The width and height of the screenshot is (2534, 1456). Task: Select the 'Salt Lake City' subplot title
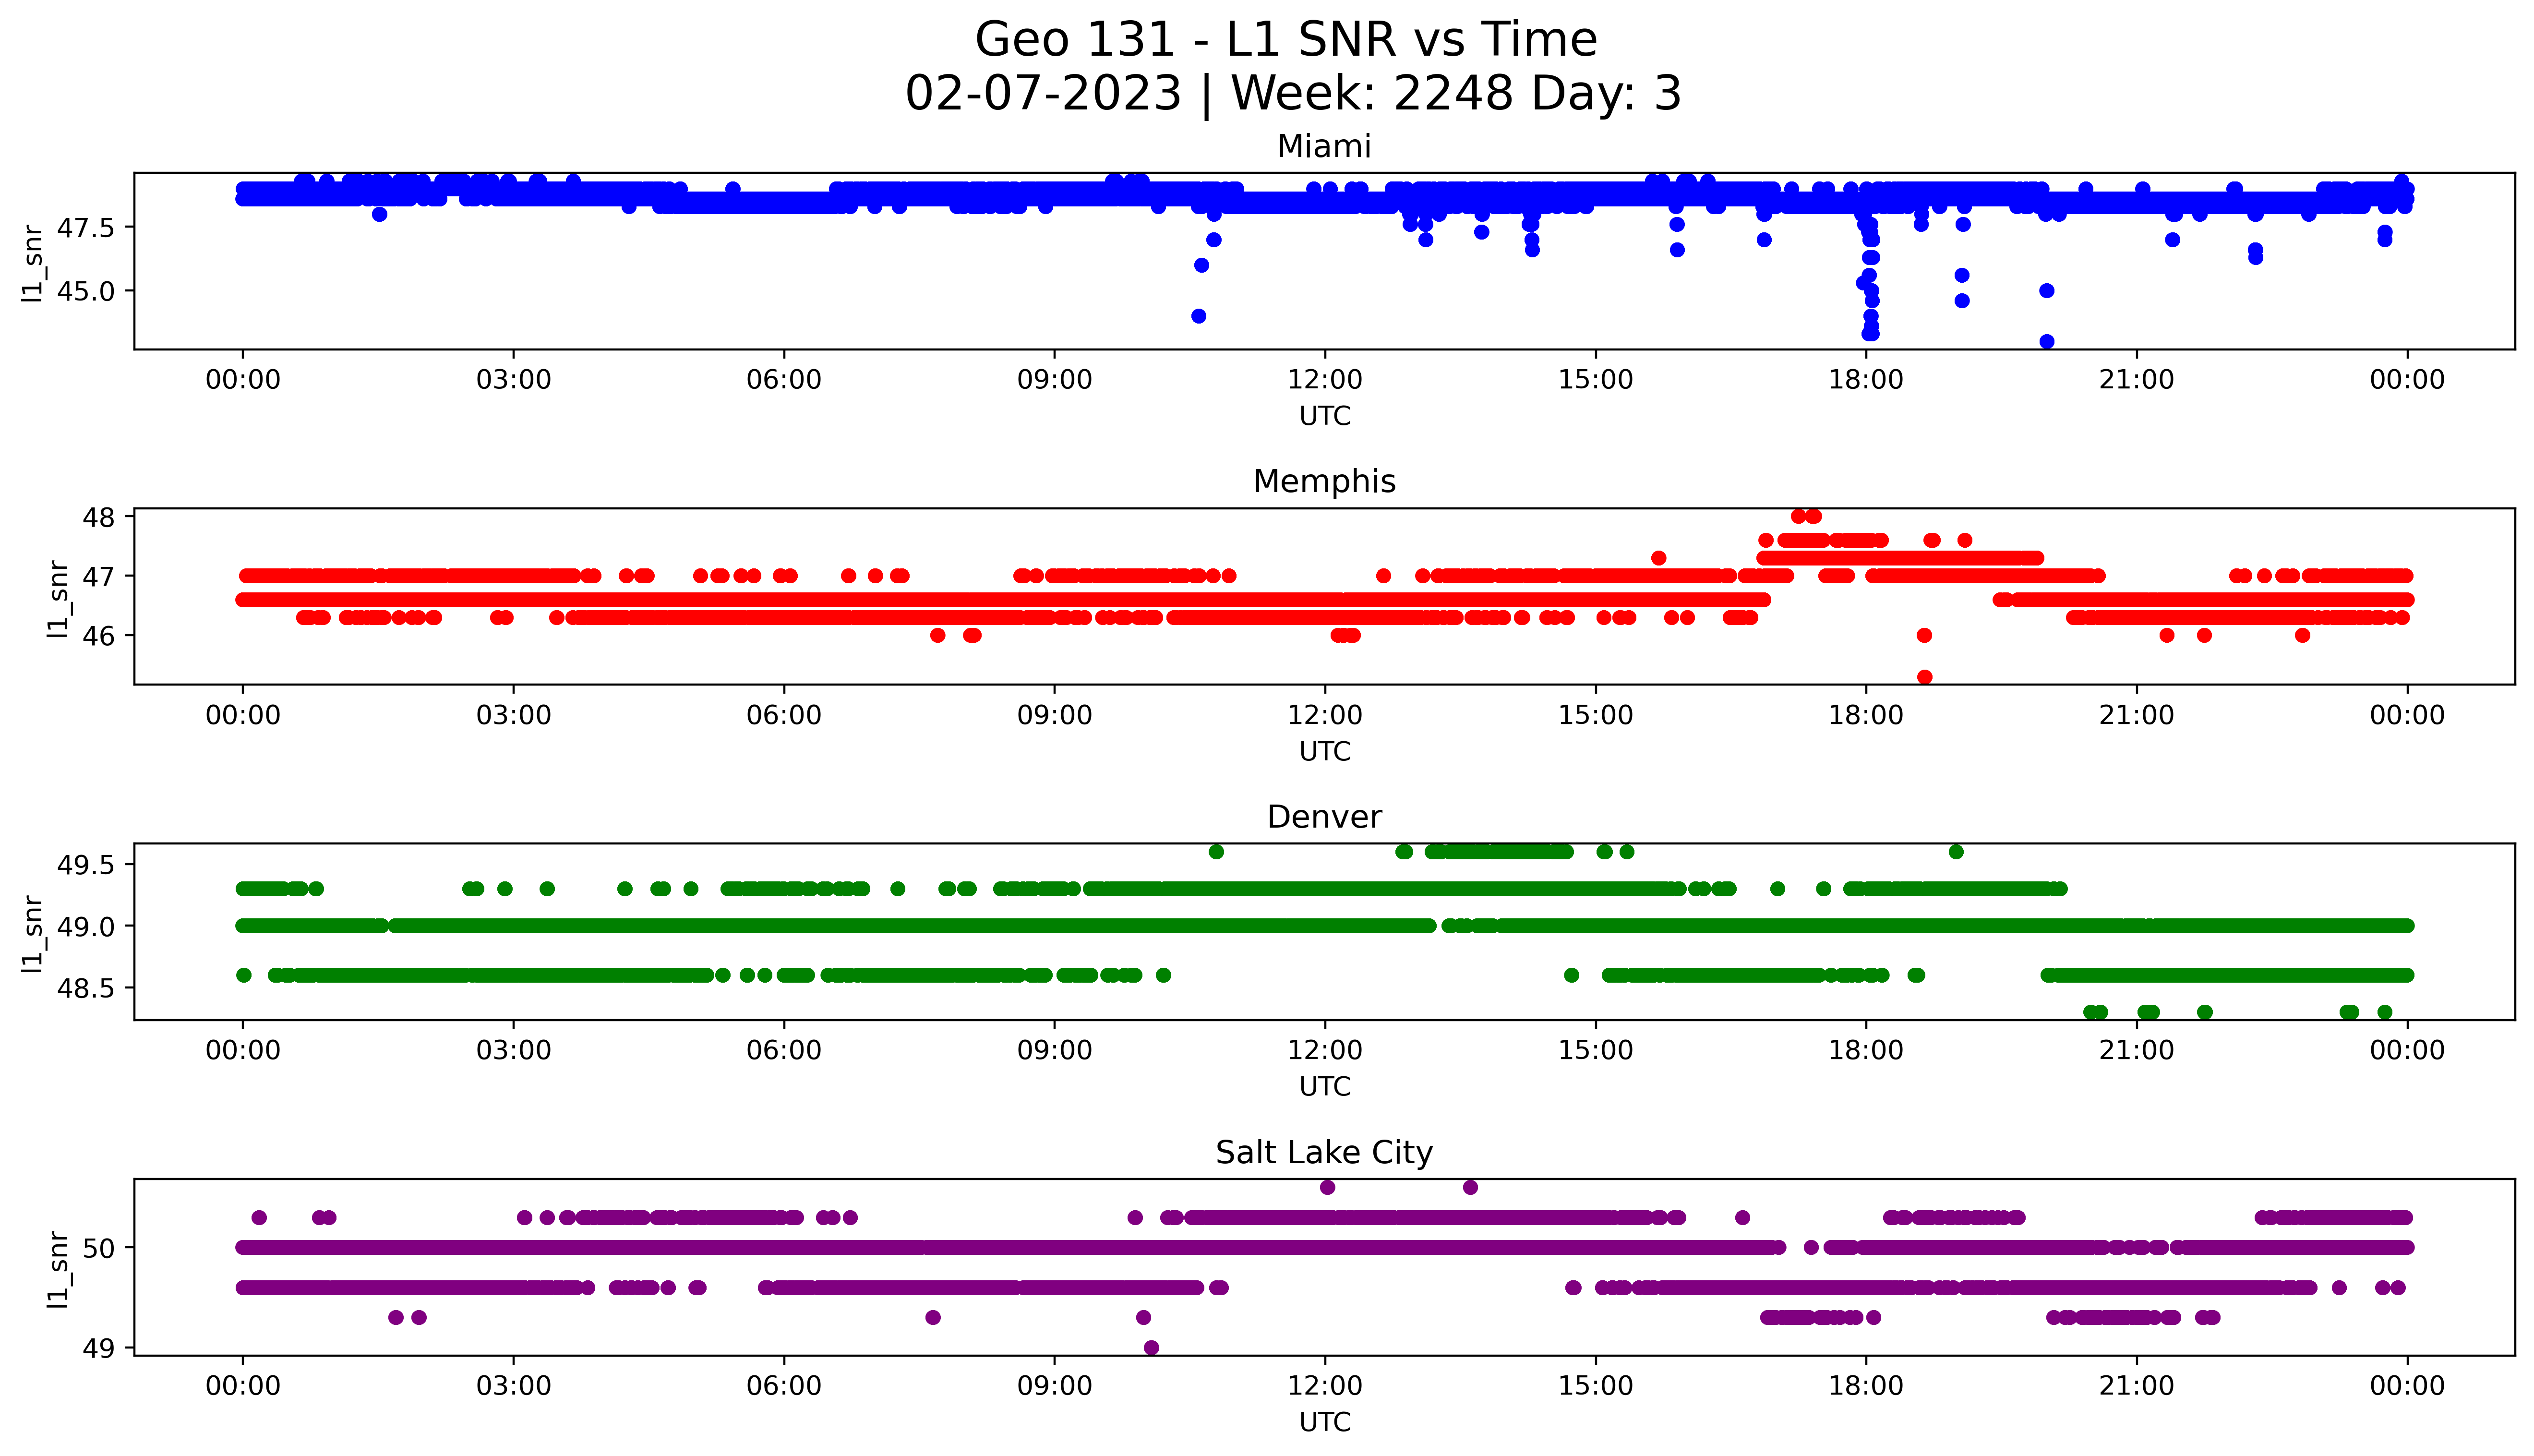point(1323,1152)
